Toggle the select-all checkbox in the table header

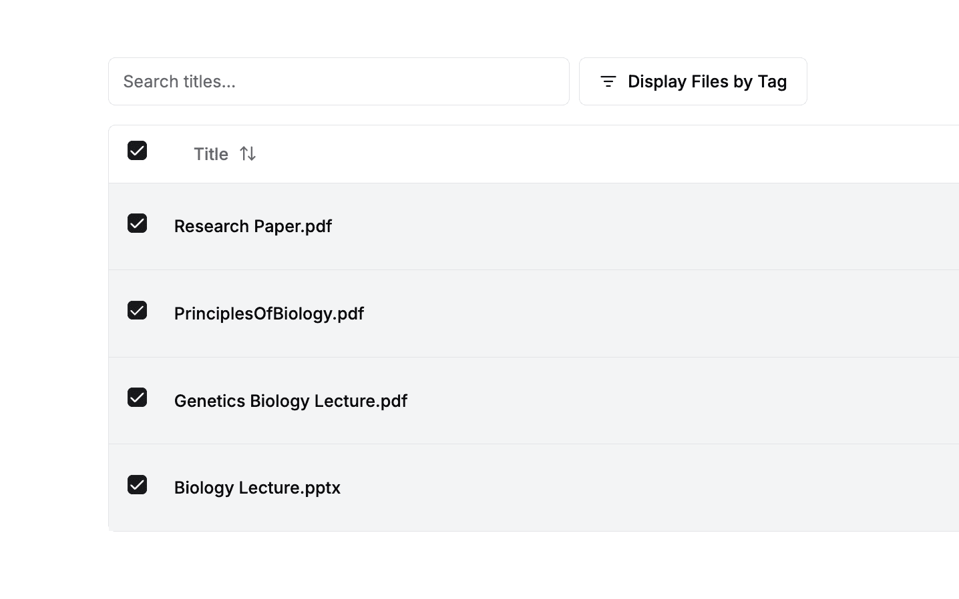click(137, 151)
